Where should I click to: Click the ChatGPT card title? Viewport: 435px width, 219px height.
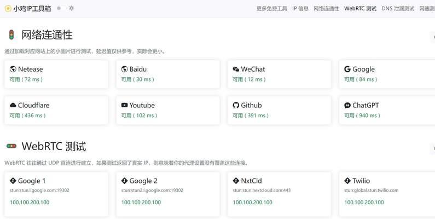pyautogui.click(x=366, y=105)
